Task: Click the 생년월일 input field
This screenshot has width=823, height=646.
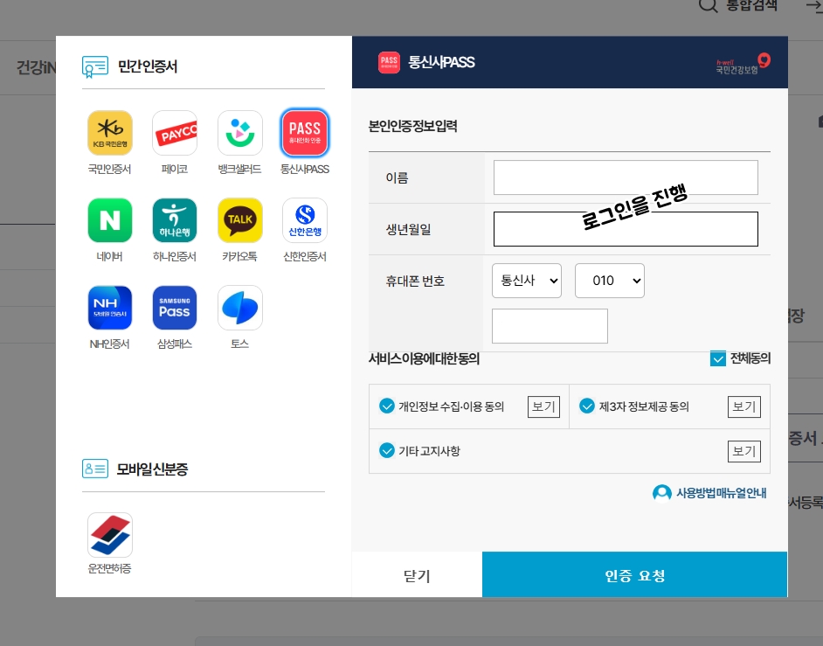Action: (x=626, y=229)
